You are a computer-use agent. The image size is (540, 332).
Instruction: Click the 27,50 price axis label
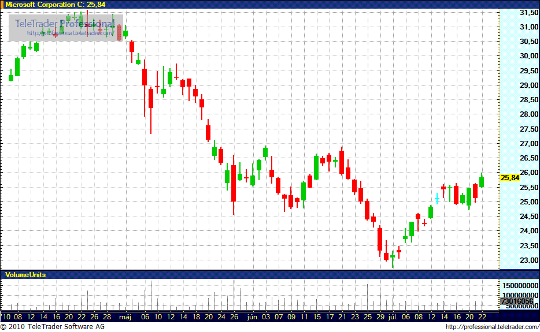click(528, 129)
